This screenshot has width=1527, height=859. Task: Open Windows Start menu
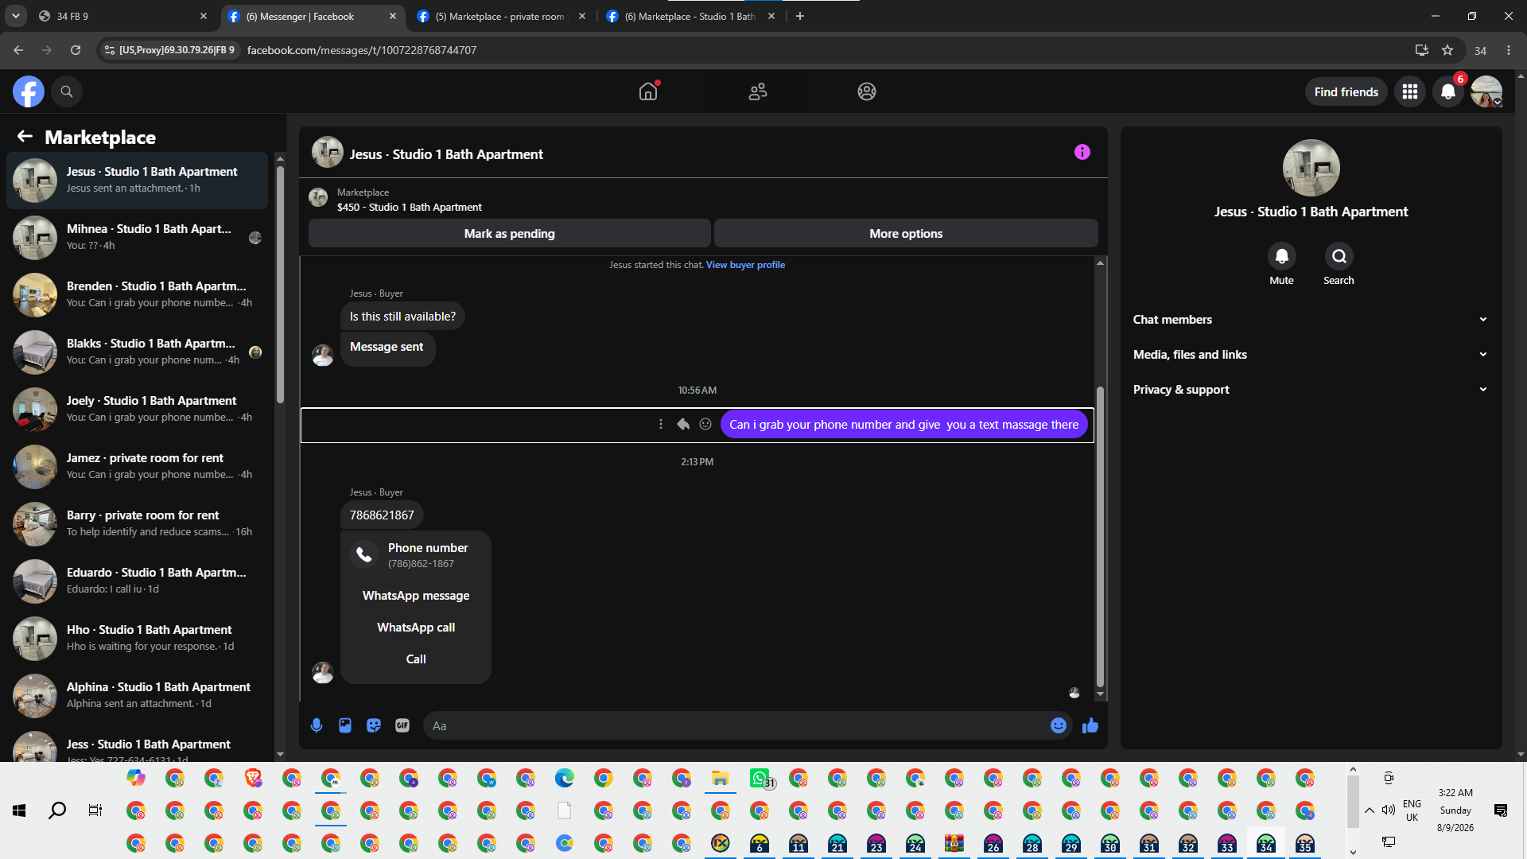coord(19,810)
